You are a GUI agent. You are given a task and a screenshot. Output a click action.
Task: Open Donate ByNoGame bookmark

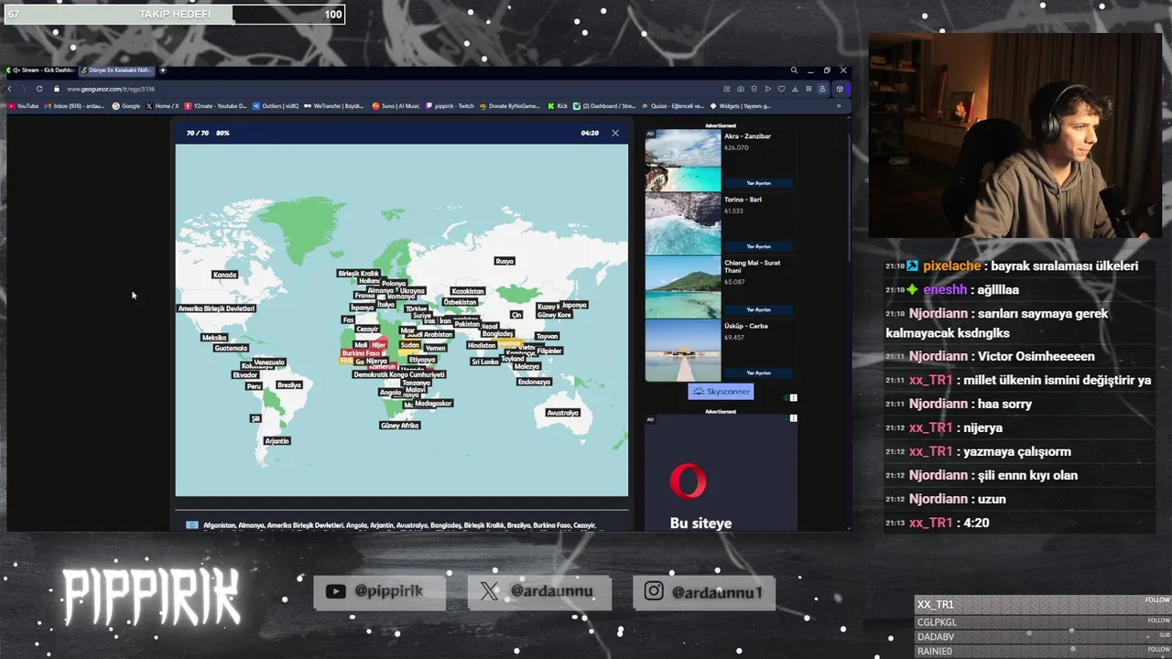pyautogui.click(x=509, y=106)
